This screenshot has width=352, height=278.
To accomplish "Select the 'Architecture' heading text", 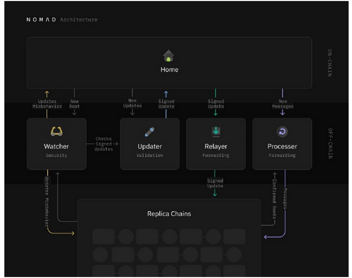I will (x=79, y=20).
